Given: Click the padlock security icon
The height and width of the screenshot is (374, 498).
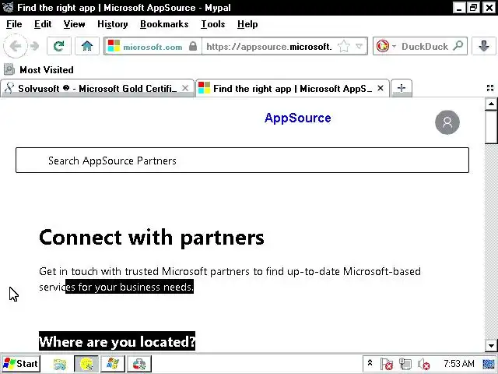Looking at the screenshot, I should click(193, 47).
